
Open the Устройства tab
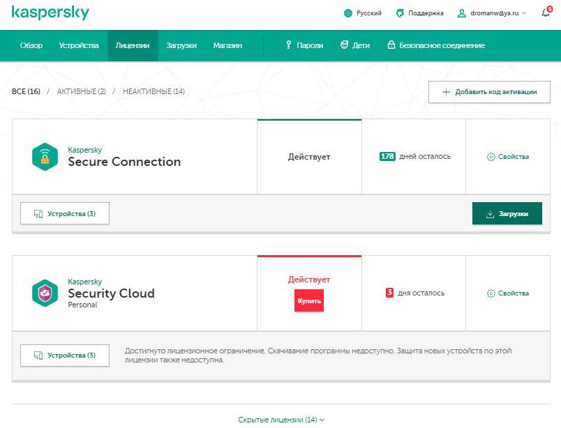[79, 45]
